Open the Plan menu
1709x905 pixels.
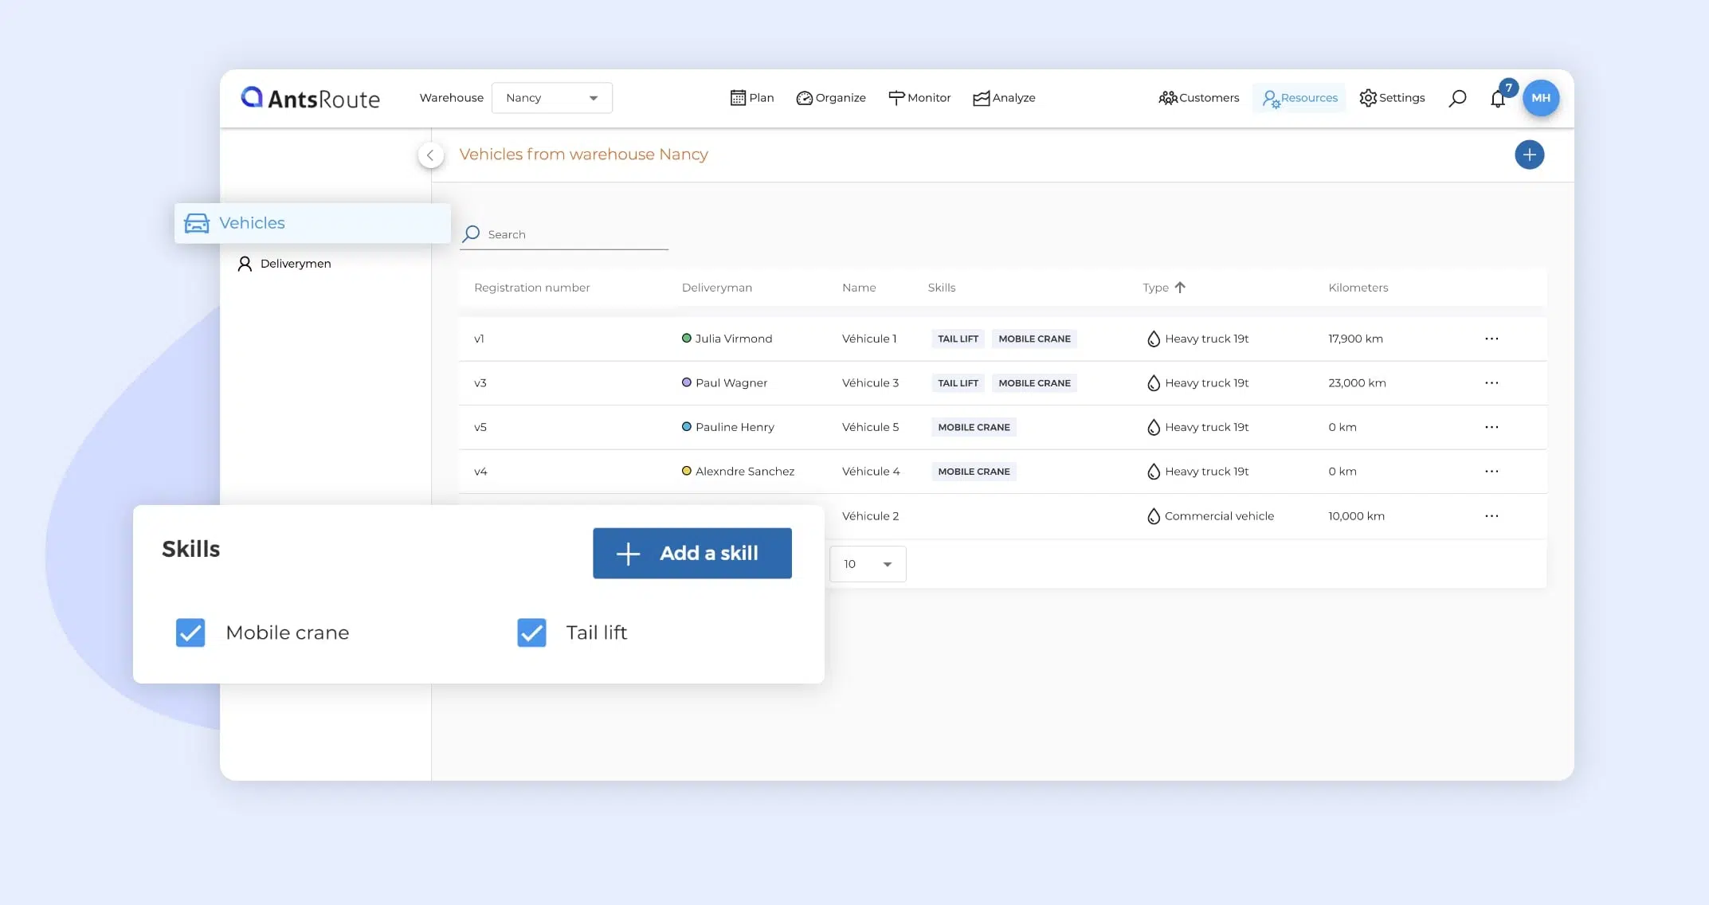[751, 98]
